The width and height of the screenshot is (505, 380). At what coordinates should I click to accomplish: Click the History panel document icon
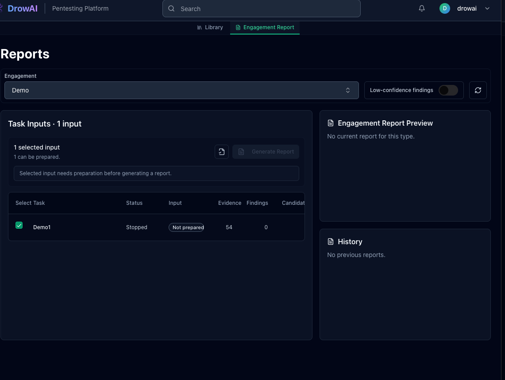pyautogui.click(x=331, y=242)
